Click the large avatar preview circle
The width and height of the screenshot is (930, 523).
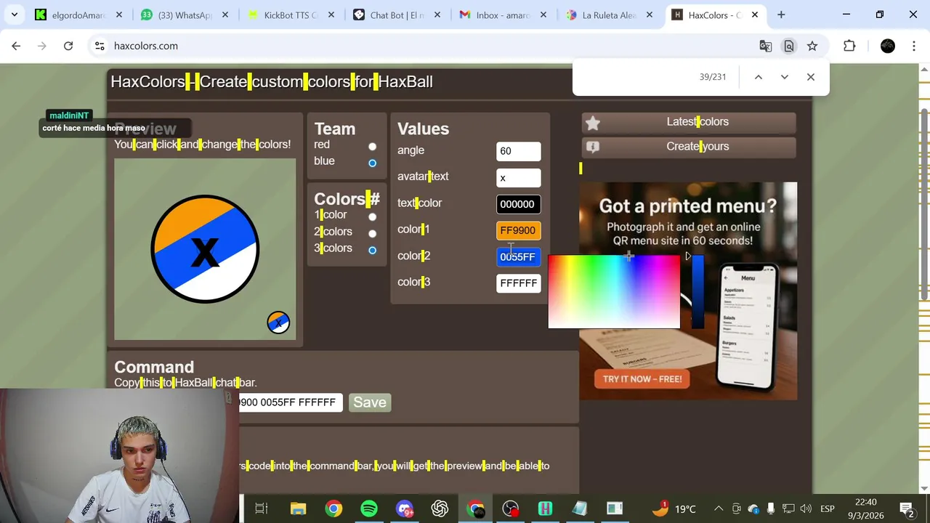click(205, 249)
